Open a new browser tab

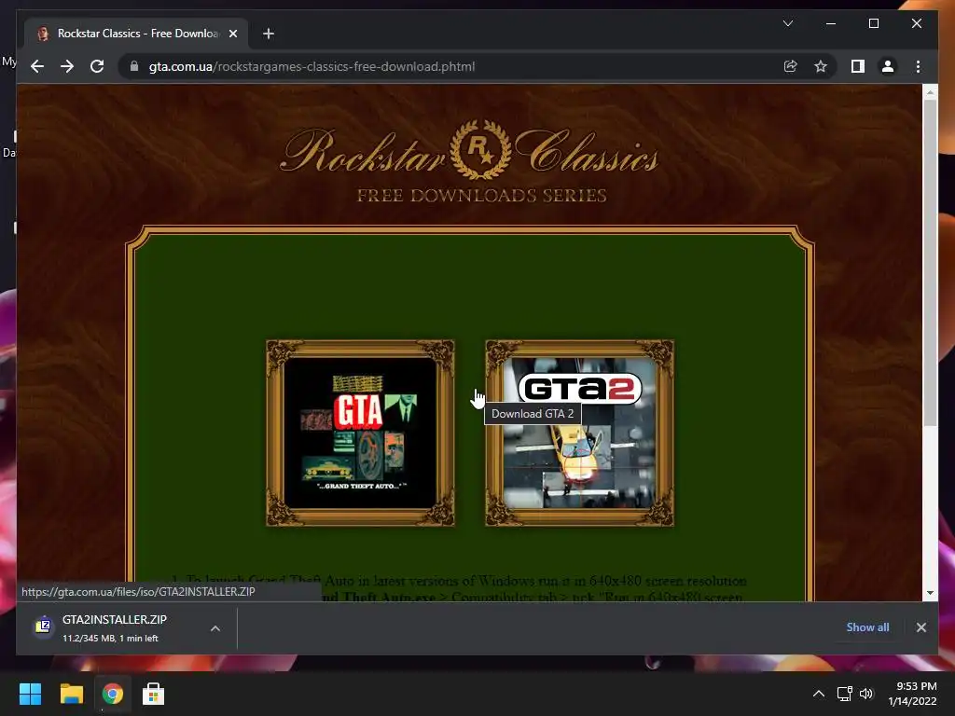pyautogui.click(x=268, y=34)
